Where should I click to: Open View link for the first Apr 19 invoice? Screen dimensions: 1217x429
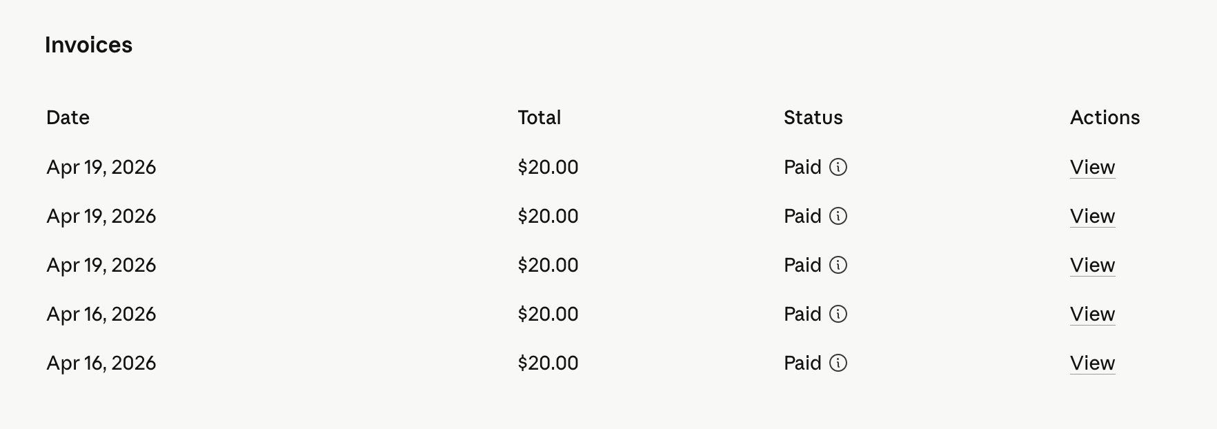coord(1092,168)
